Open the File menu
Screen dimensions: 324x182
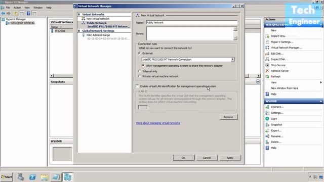tap(8, 8)
